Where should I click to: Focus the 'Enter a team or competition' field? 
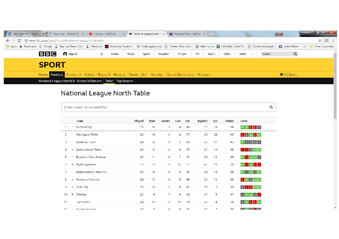tap(164, 107)
